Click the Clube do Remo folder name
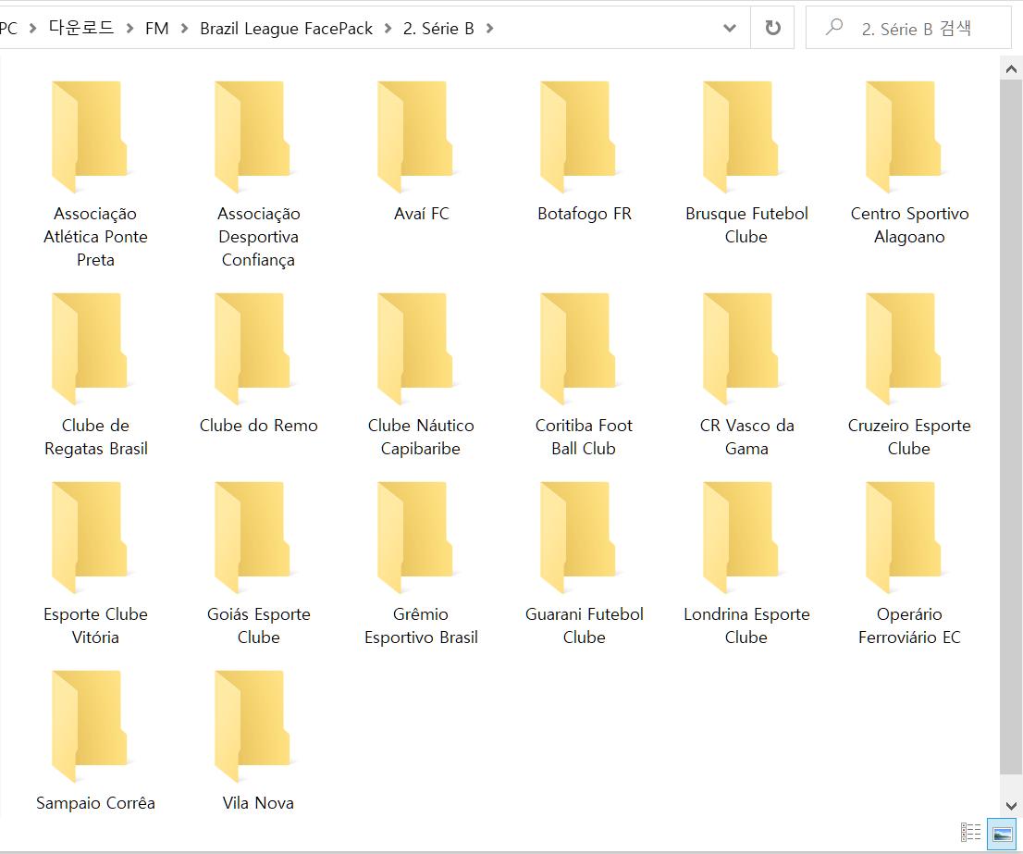This screenshot has height=854, width=1023. [x=258, y=426]
